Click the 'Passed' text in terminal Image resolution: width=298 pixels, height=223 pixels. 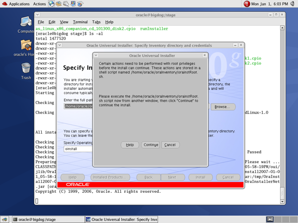[254, 152]
